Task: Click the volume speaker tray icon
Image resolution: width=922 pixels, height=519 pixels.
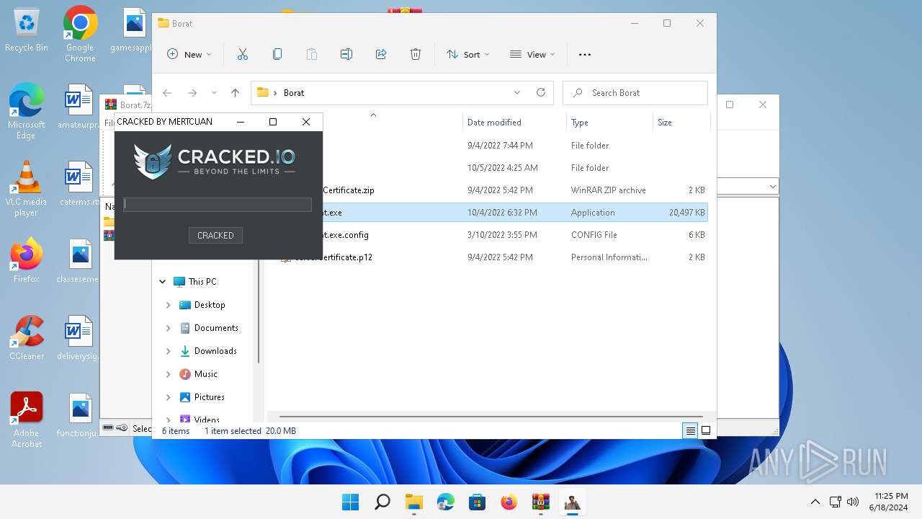Action: [853, 502]
